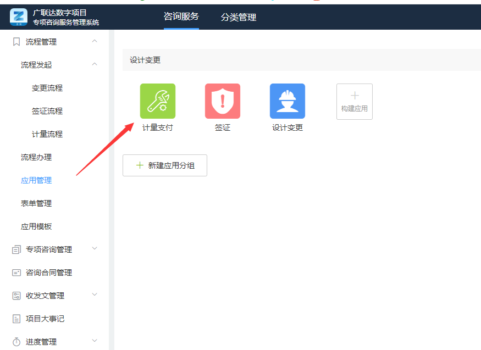
Task: Click the 广联达 Z logo icon
Action: 18,17
